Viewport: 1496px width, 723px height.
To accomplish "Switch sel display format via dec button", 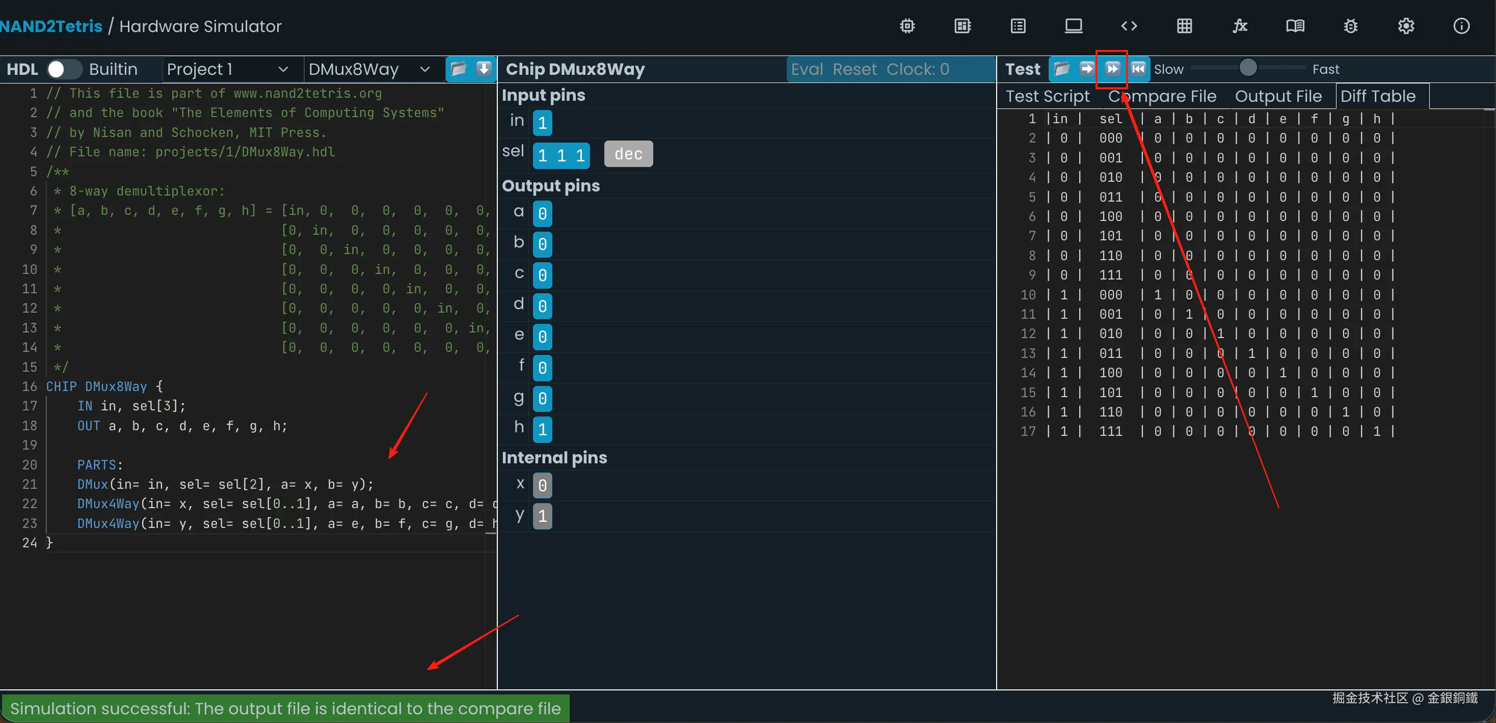I will point(628,154).
